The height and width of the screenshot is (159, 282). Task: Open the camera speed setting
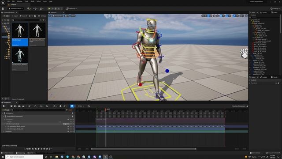(x=242, y=16)
